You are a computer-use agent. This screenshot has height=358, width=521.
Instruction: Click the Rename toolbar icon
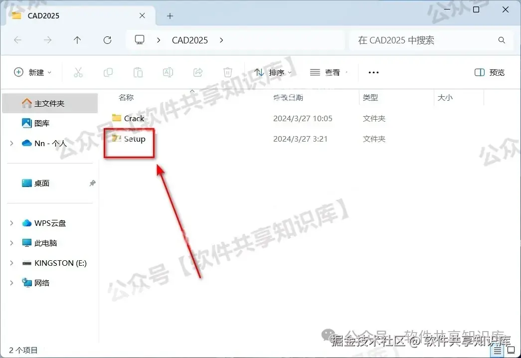pyautogui.click(x=168, y=72)
